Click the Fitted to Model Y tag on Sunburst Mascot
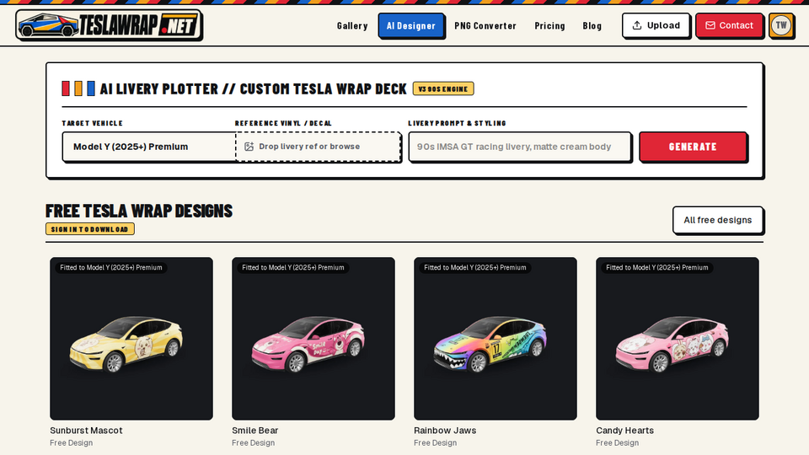This screenshot has width=809, height=455. 111,267
